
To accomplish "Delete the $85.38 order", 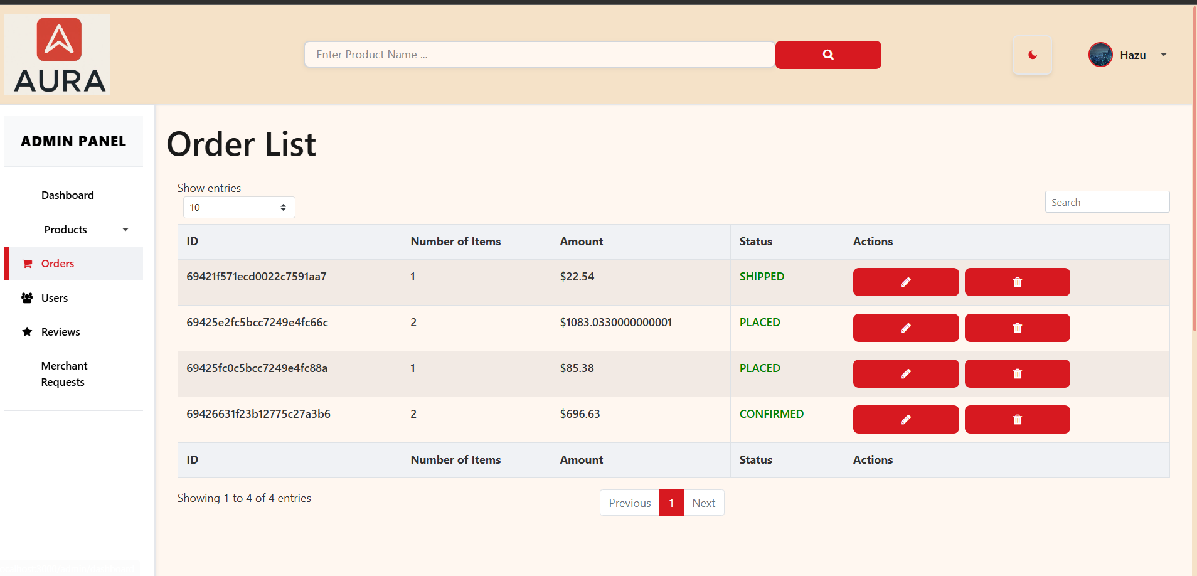I will (1018, 374).
